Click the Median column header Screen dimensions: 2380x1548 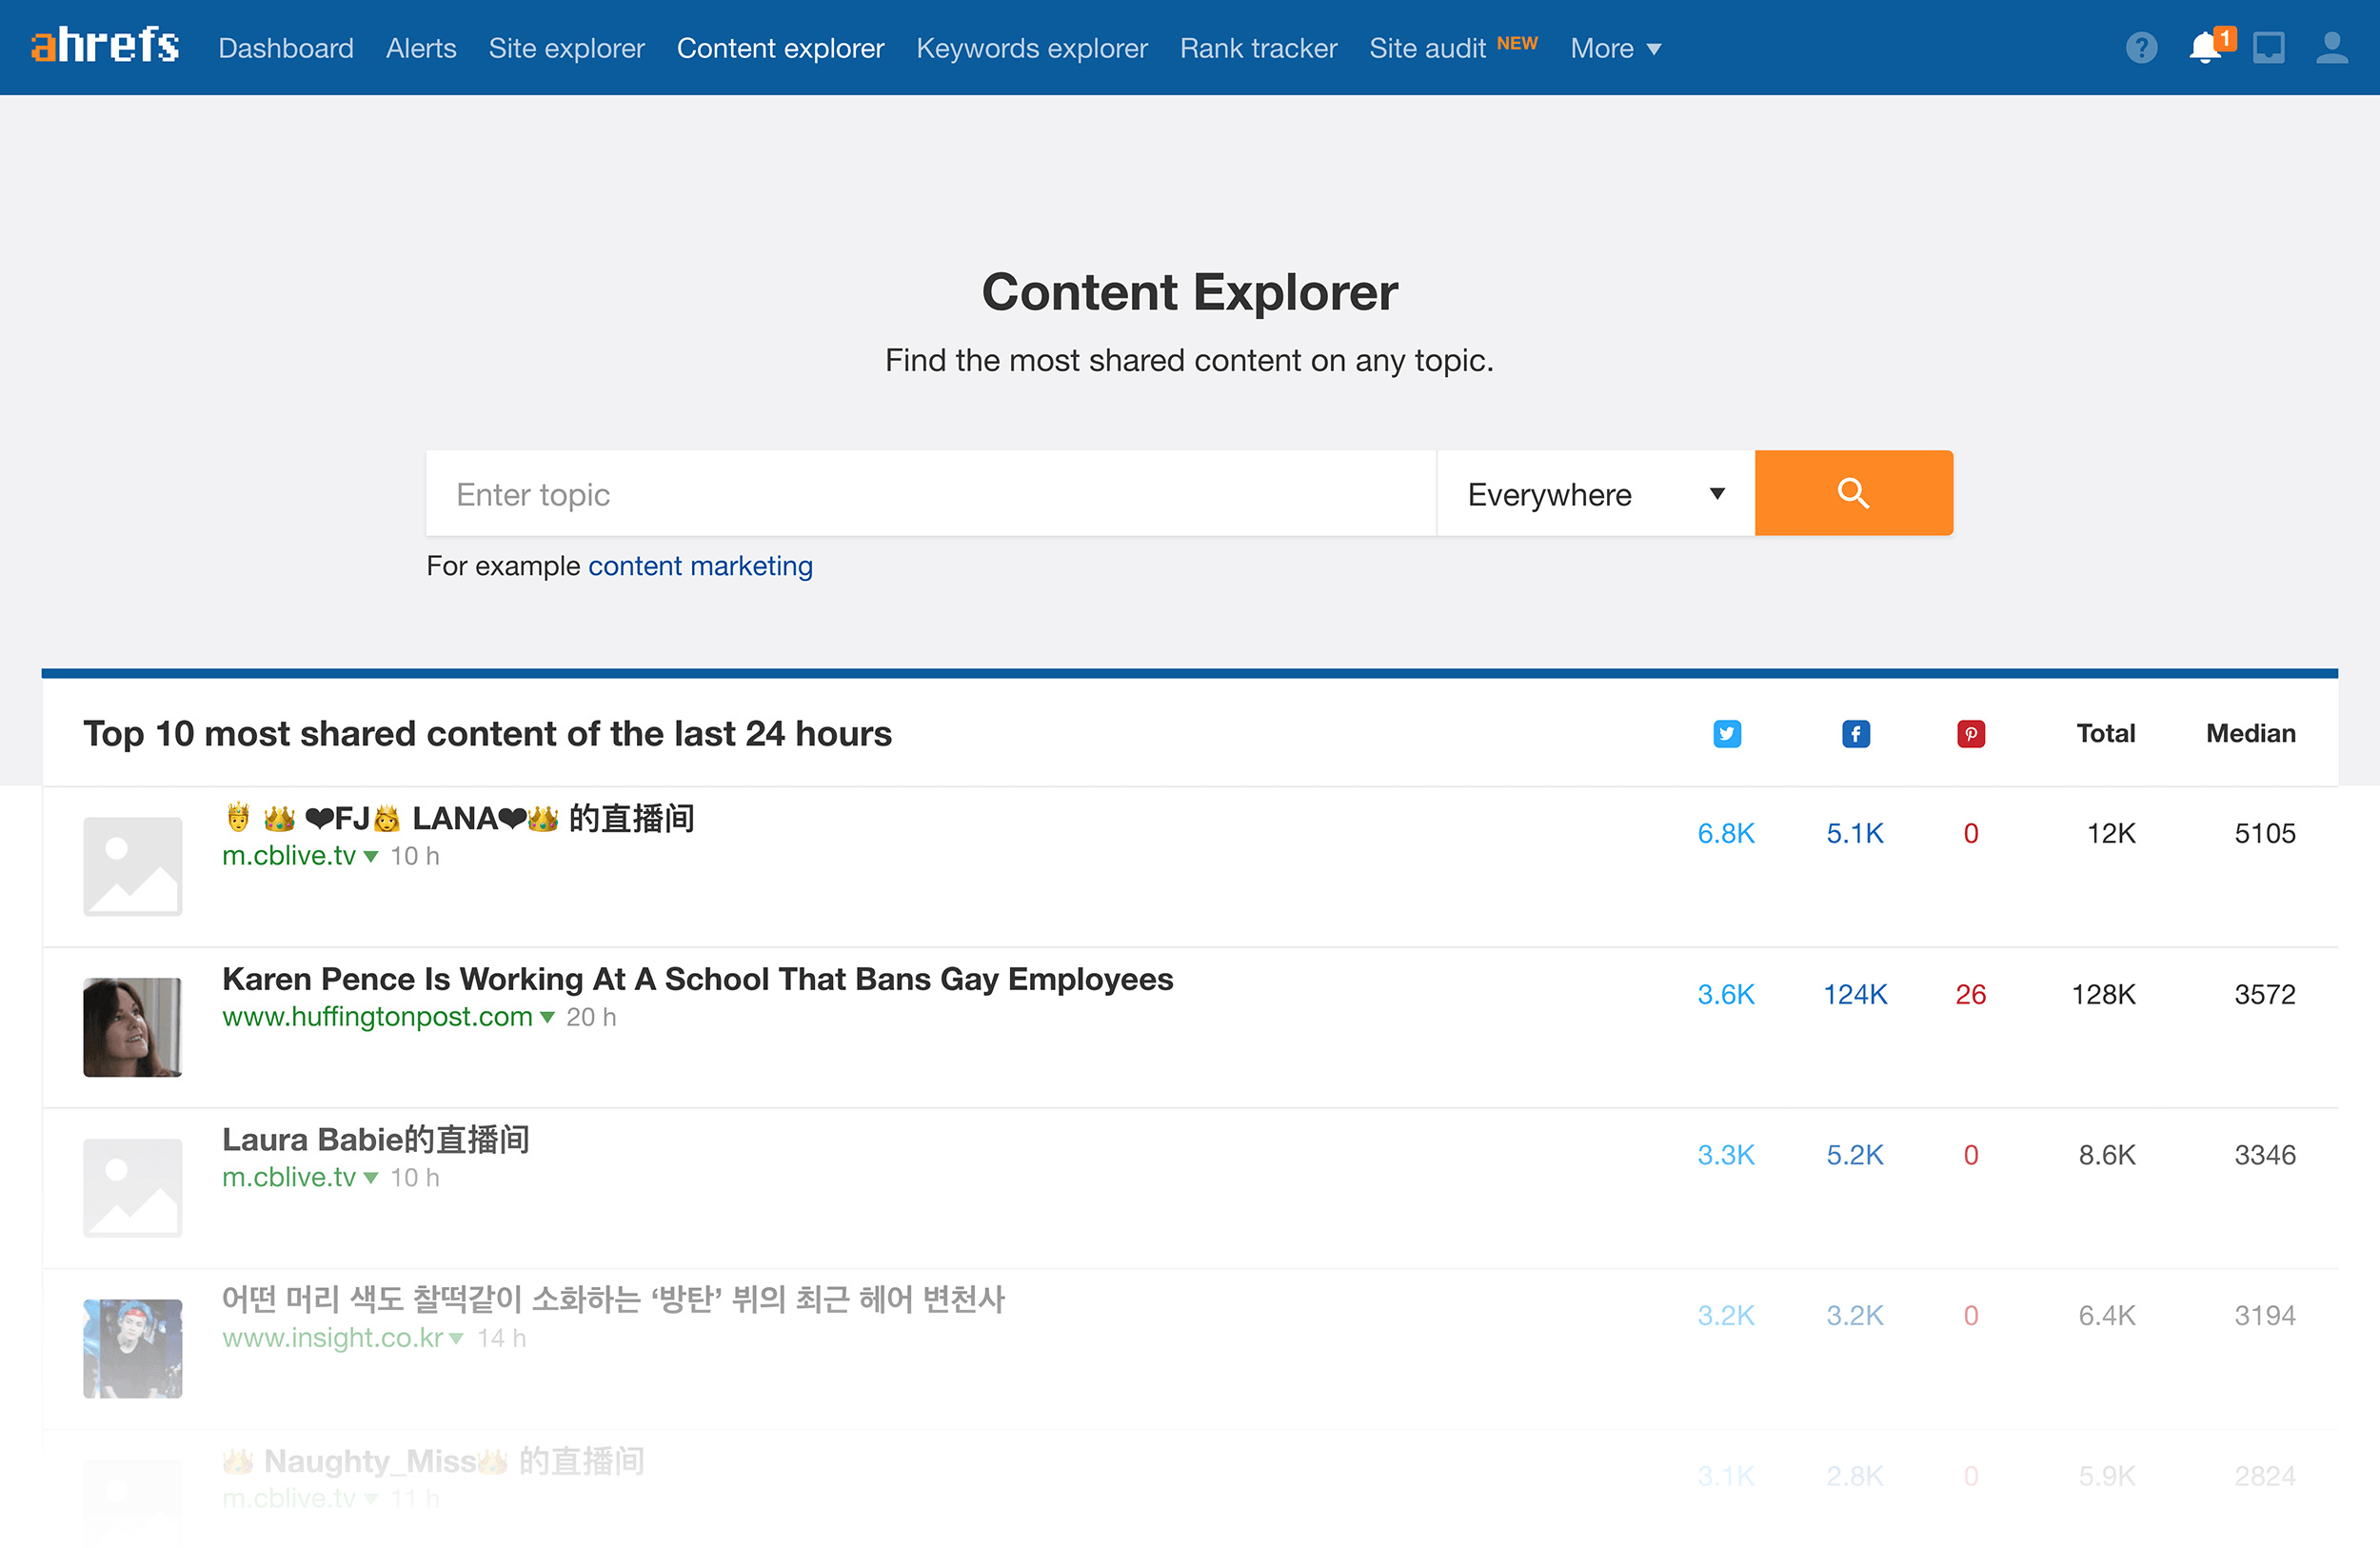coord(2250,734)
